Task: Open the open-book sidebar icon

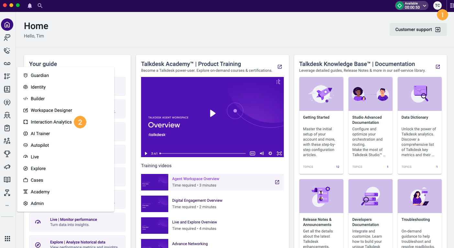Action: tap(7, 180)
